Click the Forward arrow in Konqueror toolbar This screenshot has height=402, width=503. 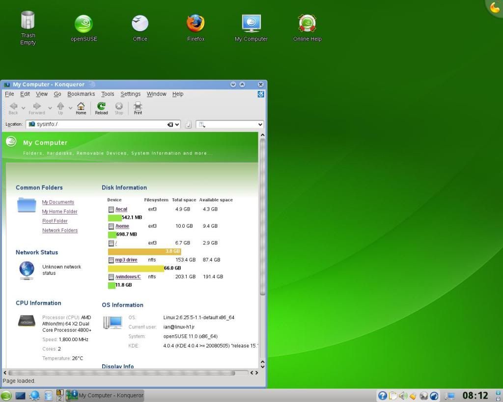click(37, 108)
